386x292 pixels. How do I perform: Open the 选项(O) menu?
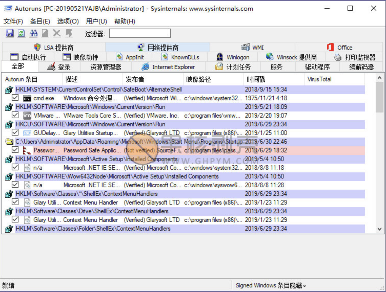[x=68, y=21]
